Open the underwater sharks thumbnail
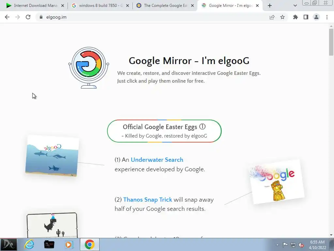The image size is (334, 251). click(x=52, y=156)
